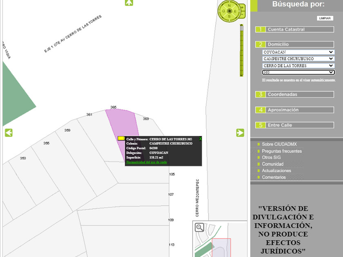Zoom in with the plus button
Image resolution: width=343 pixels, height=257 pixels.
point(242,8)
